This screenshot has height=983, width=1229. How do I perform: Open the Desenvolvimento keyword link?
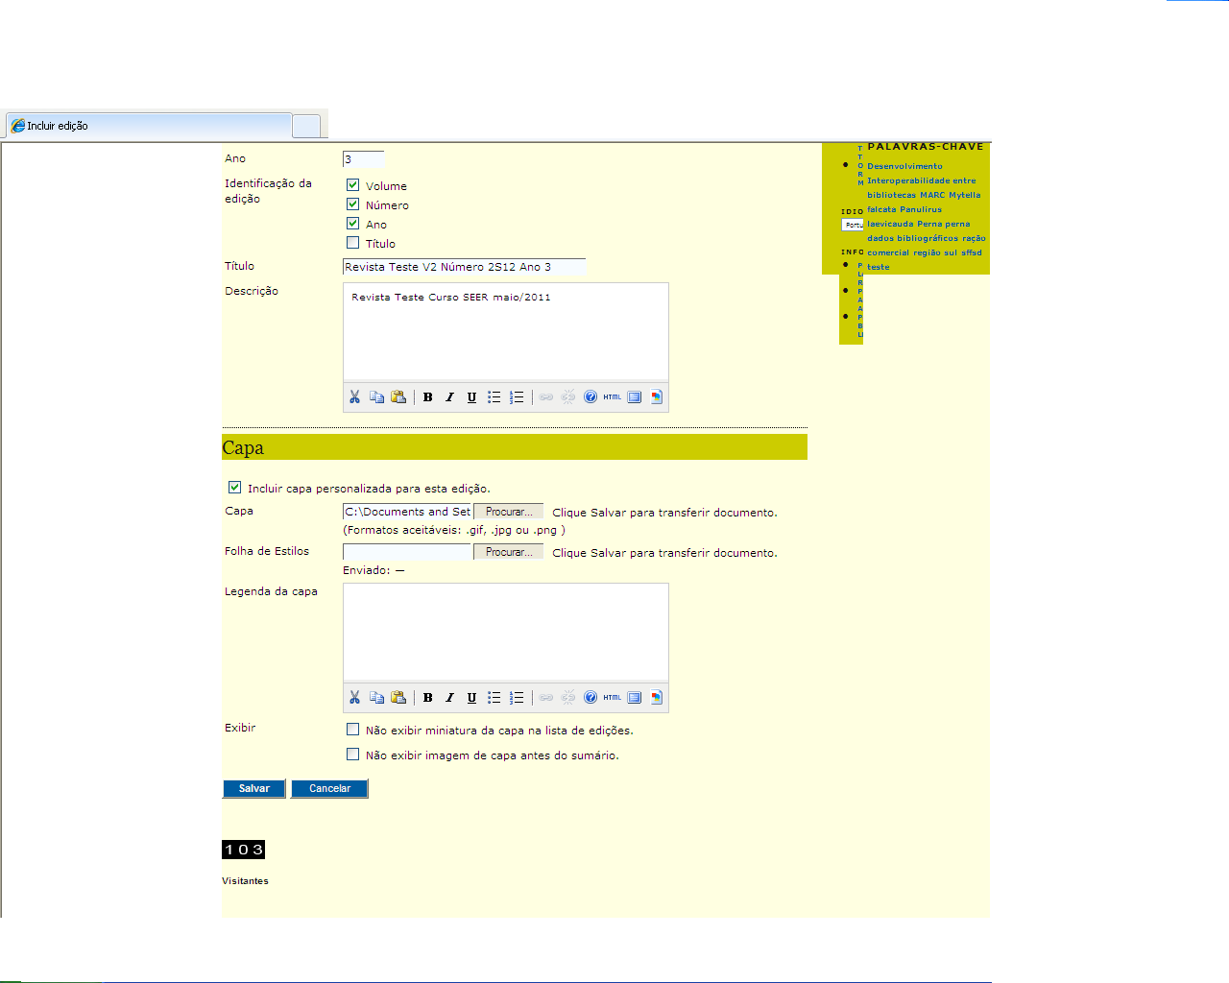[x=904, y=166]
